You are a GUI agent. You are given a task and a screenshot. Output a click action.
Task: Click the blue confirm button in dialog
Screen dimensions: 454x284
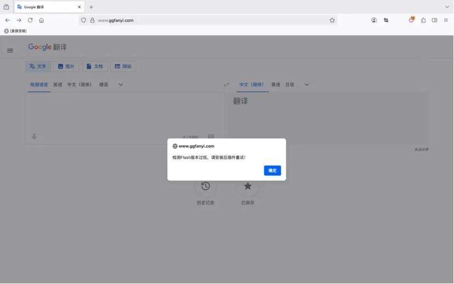[x=272, y=170]
